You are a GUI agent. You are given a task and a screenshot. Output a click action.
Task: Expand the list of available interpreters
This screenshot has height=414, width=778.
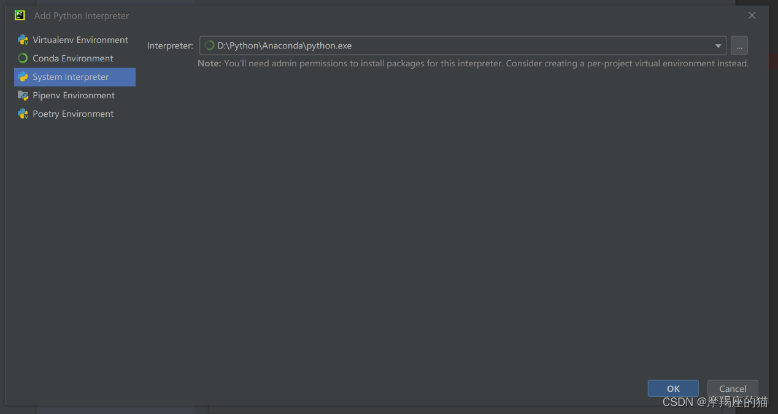point(717,45)
